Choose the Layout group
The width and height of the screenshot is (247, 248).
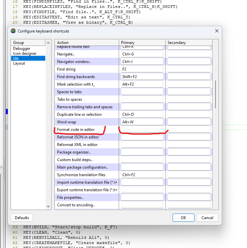click(19, 63)
